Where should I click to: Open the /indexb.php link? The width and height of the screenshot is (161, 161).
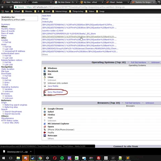pyautogui.click(x=47, y=22)
